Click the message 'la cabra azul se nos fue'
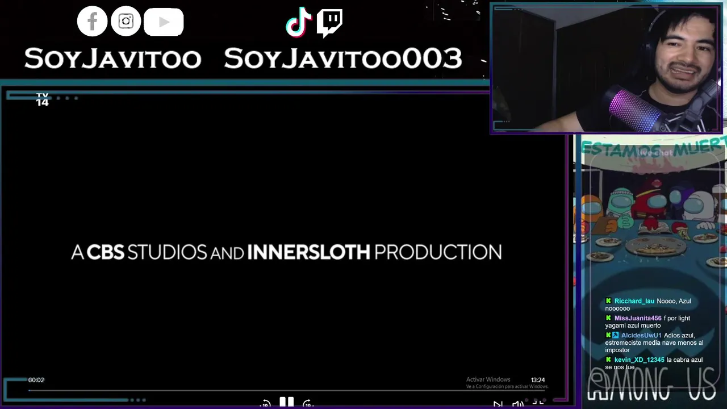 tap(654, 363)
